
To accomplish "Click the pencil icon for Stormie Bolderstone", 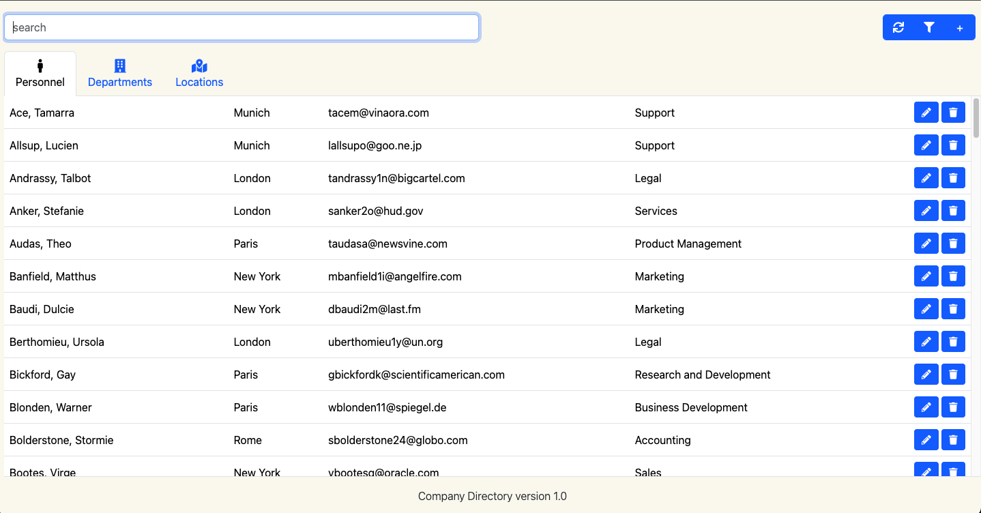I will 926,440.
